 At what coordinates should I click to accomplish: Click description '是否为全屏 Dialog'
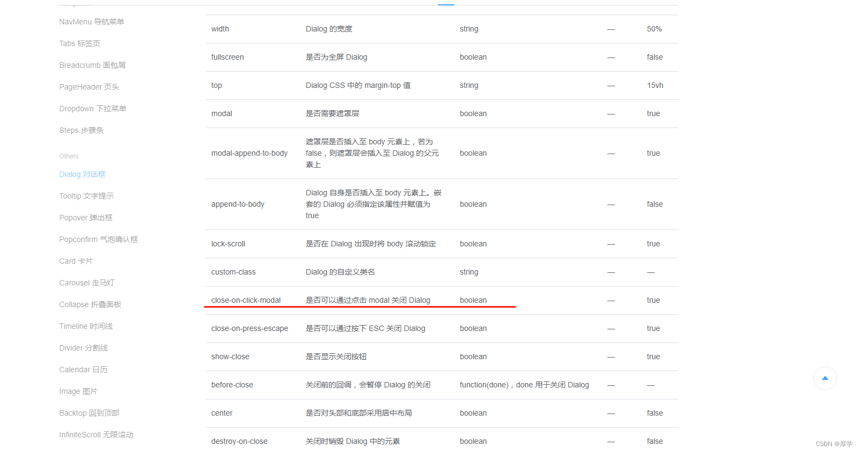(337, 57)
